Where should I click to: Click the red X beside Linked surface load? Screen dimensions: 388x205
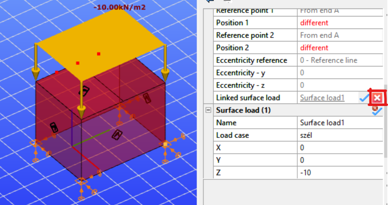[377, 98]
